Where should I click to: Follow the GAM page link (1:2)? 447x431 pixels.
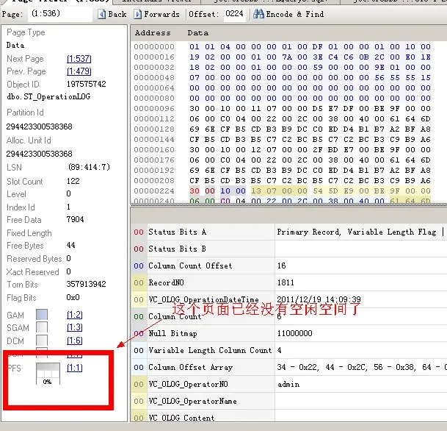pos(74,315)
